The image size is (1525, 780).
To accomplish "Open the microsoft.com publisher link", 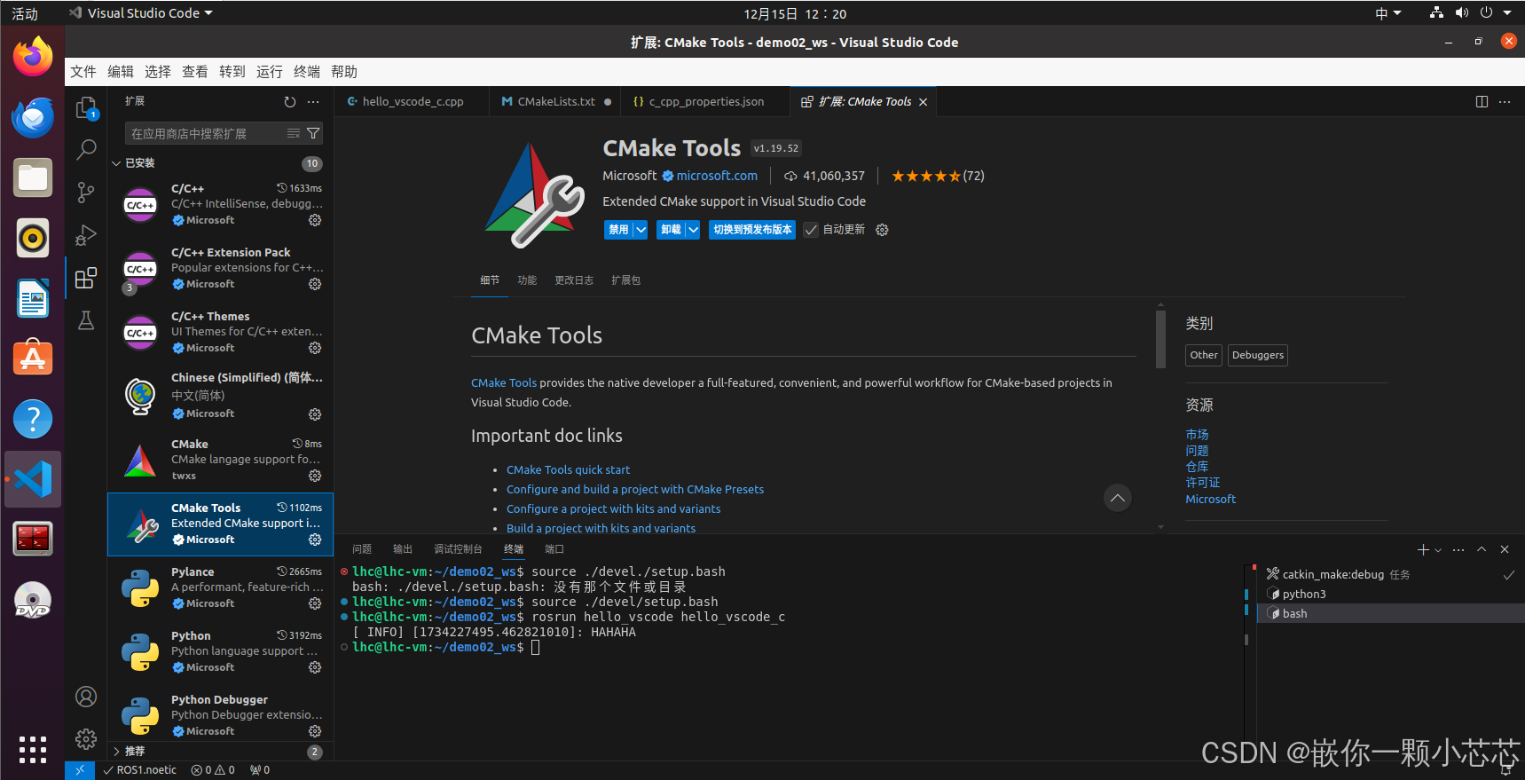I will [717, 176].
